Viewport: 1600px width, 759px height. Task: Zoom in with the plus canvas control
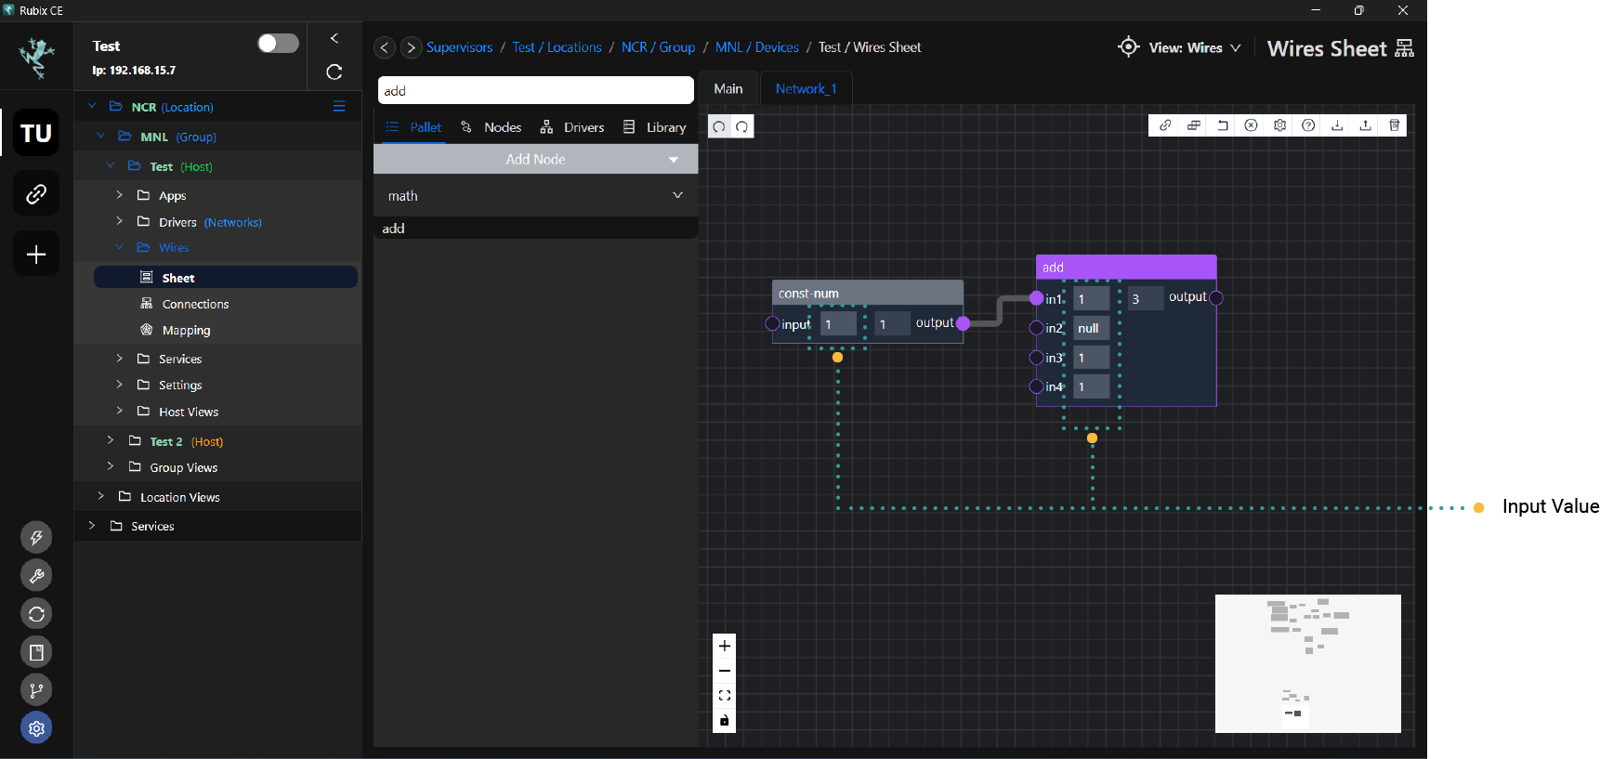tap(725, 646)
